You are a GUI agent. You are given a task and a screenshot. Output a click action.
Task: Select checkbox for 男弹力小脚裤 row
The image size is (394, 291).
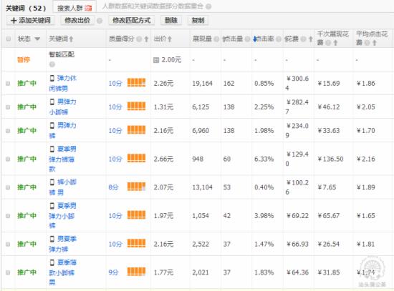(8, 107)
